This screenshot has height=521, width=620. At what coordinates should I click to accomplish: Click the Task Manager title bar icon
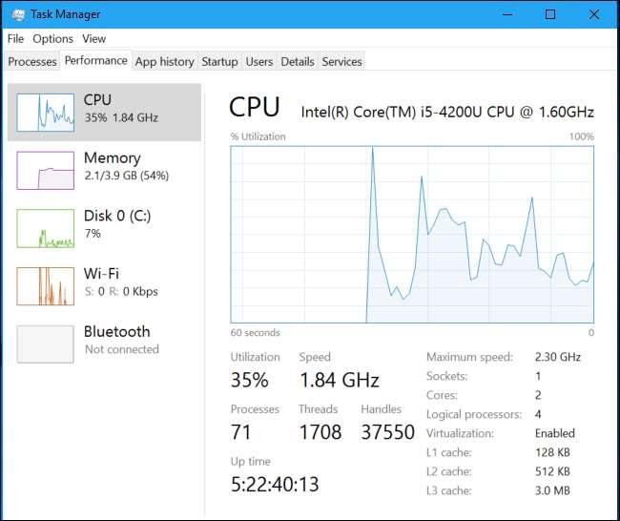pyautogui.click(x=19, y=14)
